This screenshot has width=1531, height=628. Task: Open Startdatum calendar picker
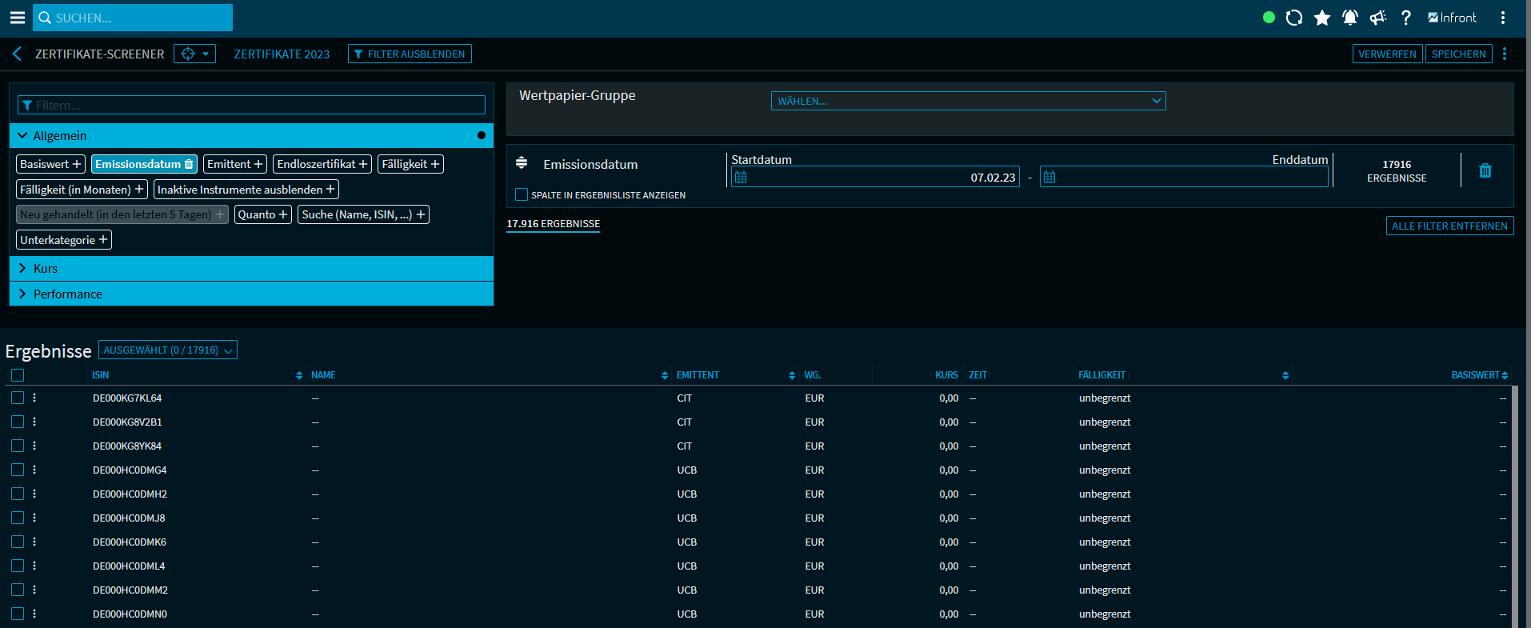pos(741,178)
